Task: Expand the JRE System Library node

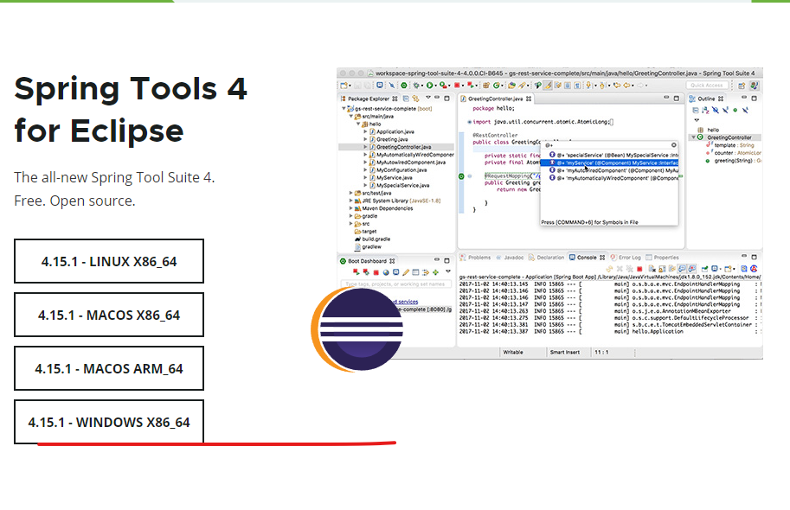Action: (x=350, y=201)
